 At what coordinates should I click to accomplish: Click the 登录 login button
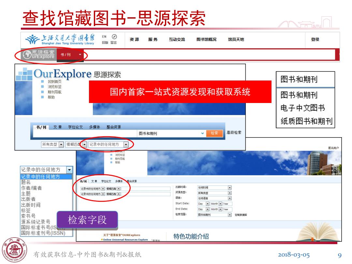point(315,39)
